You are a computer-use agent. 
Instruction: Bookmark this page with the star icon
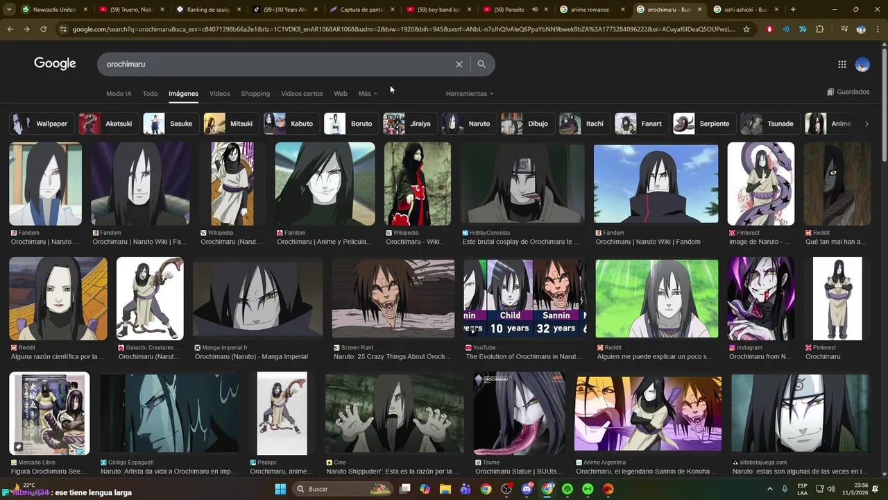pos(746,29)
